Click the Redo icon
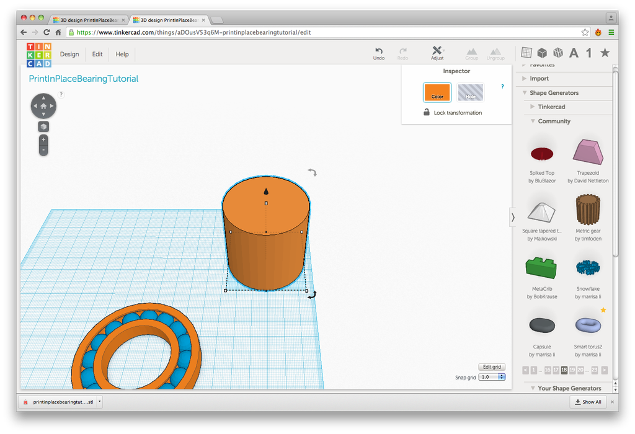 402,51
